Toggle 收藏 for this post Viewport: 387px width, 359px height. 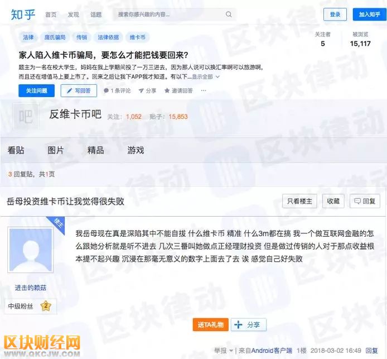point(333,201)
